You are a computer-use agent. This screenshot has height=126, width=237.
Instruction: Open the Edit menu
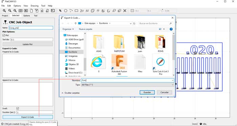(9, 6)
